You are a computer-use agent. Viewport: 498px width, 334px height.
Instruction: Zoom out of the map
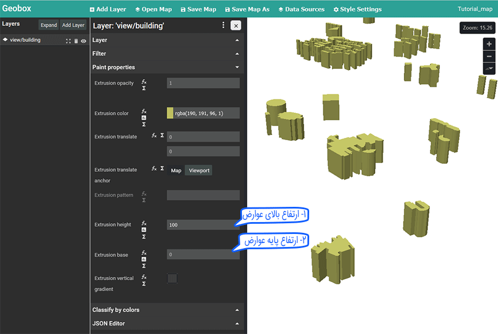click(489, 57)
